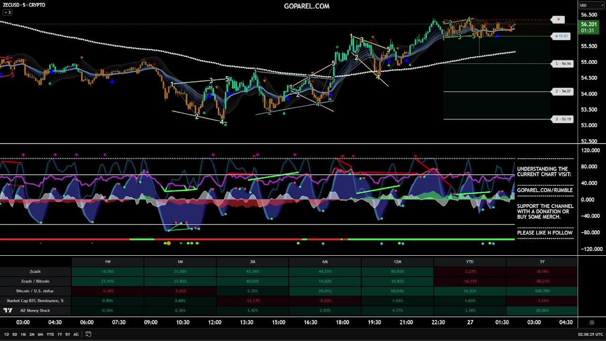
Task: Choose the YTD time range in bottom toolbar
Action: pyautogui.click(x=50, y=334)
